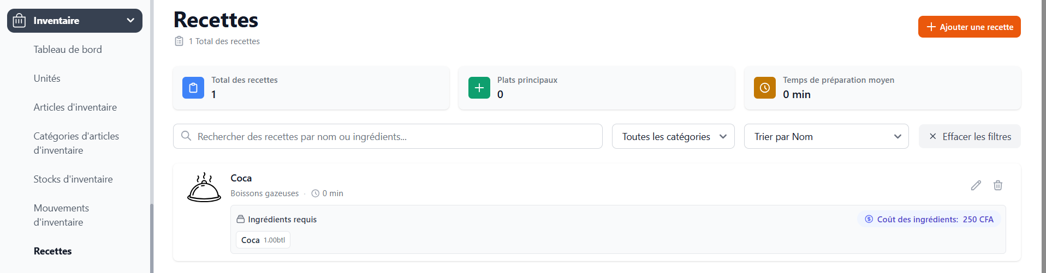Open the Unités menu item
The image size is (1046, 273).
coord(47,78)
